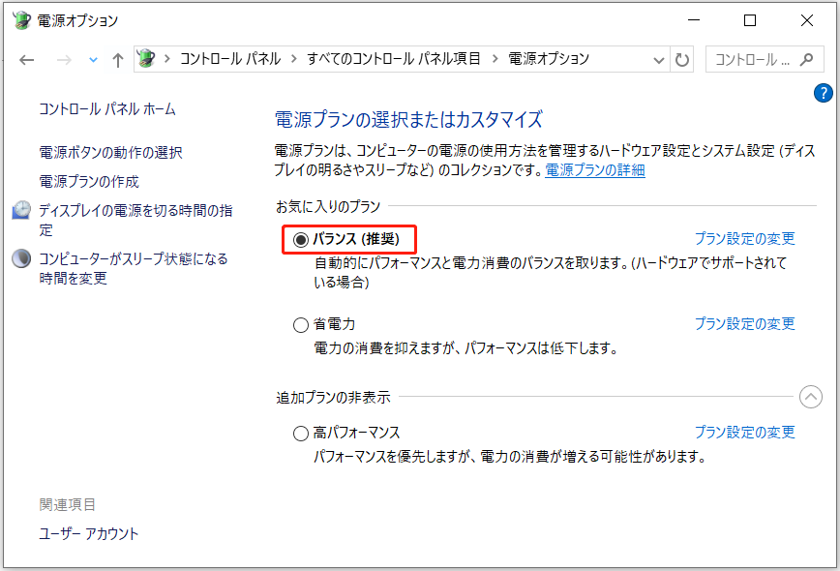Open プラン設定の変更 for the バランス plan
Screen dimensions: 840x571
click(x=745, y=238)
